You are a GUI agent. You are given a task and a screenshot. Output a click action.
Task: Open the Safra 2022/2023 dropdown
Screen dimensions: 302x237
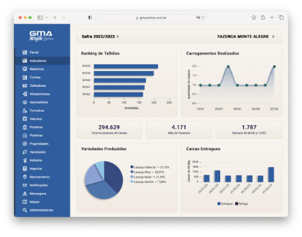click(x=100, y=36)
